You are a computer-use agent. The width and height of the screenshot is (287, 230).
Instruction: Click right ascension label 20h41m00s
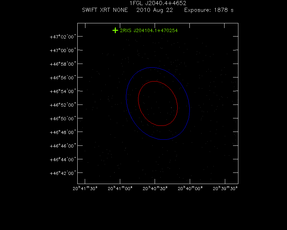pyautogui.click(x=120, y=188)
